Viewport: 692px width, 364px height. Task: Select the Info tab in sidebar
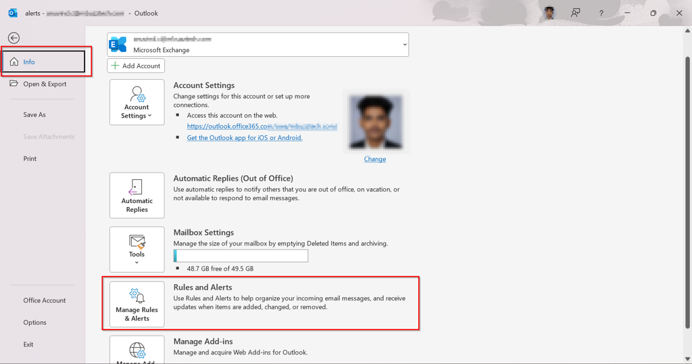pos(43,62)
